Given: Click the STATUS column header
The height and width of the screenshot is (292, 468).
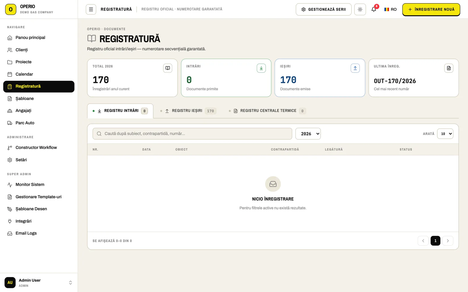Looking at the screenshot, I should pyautogui.click(x=406, y=150).
